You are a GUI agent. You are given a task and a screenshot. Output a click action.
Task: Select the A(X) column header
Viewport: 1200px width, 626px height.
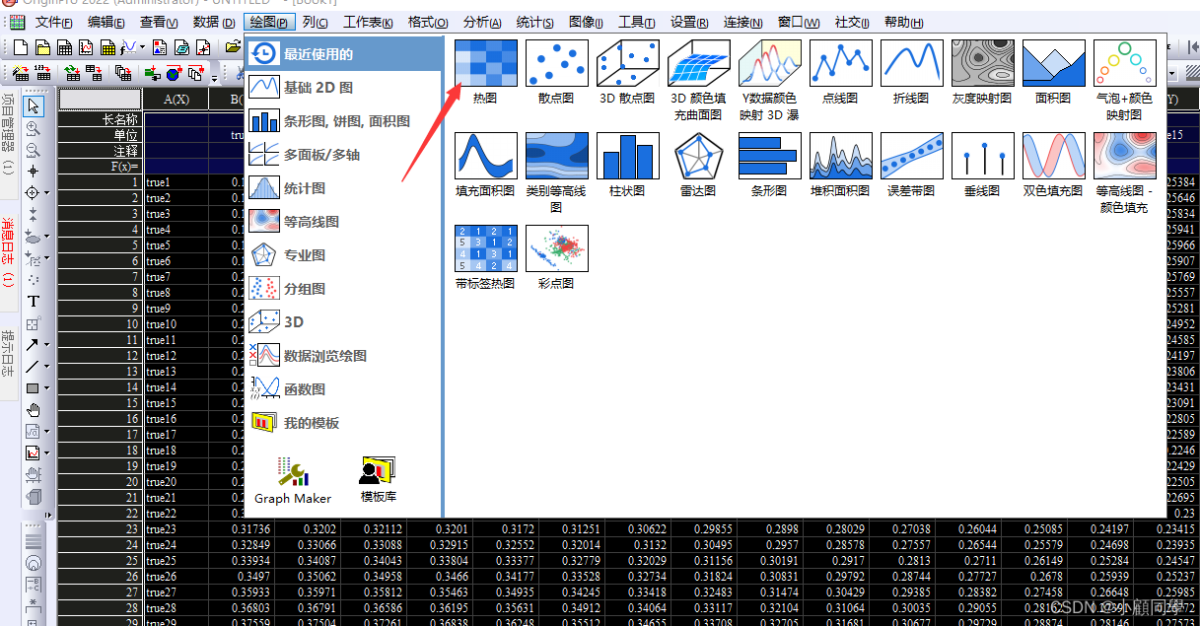coord(176,99)
